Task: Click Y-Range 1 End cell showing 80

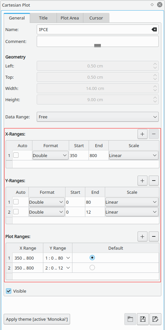Action: pos(95,202)
